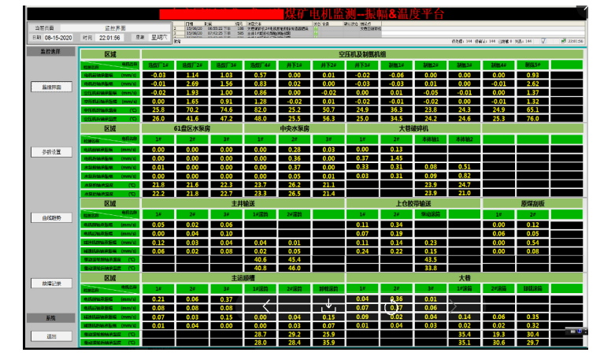This screenshot has width=615, height=360.
Task: Select the 主井输送 section header
Action: click(x=243, y=203)
